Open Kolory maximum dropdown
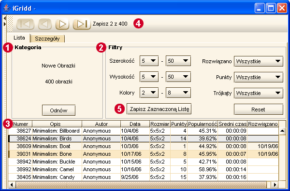Image resolution: width=290 pixels, height=191 pixels. click(x=178, y=93)
